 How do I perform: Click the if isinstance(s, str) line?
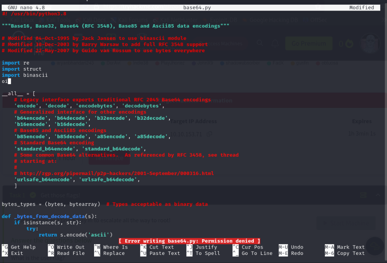pyautogui.click(x=48, y=223)
